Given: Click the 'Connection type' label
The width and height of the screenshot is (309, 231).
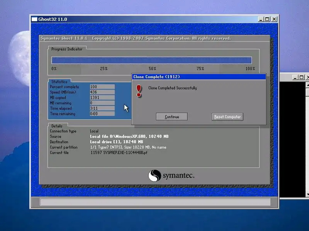Looking at the screenshot, I should coord(63,131).
